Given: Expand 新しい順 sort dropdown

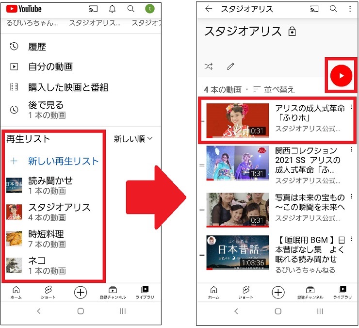Looking at the screenshot, I should point(133,139).
